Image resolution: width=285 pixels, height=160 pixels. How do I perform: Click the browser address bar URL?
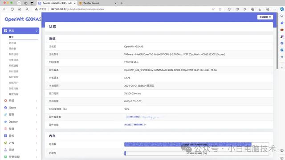tap(77, 9)
